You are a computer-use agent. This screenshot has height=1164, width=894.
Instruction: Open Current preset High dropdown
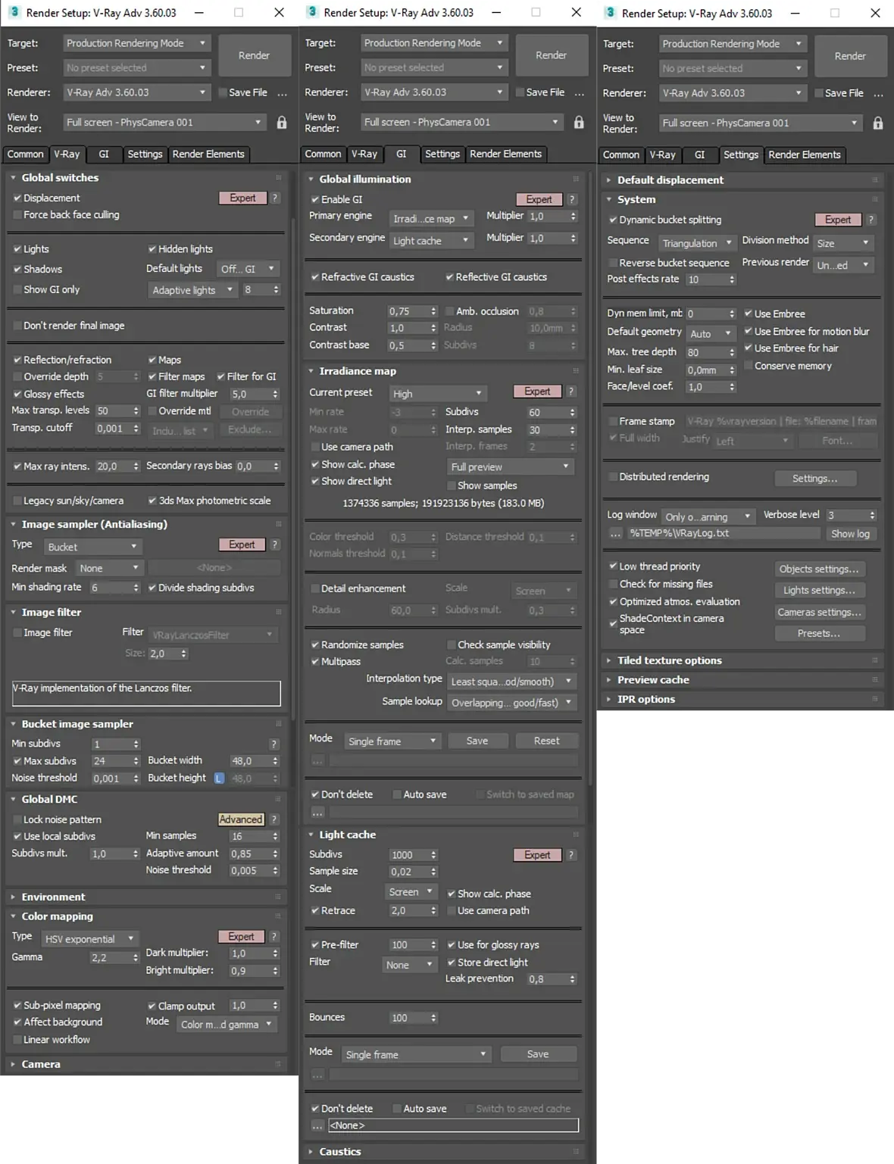click(436, 394)
